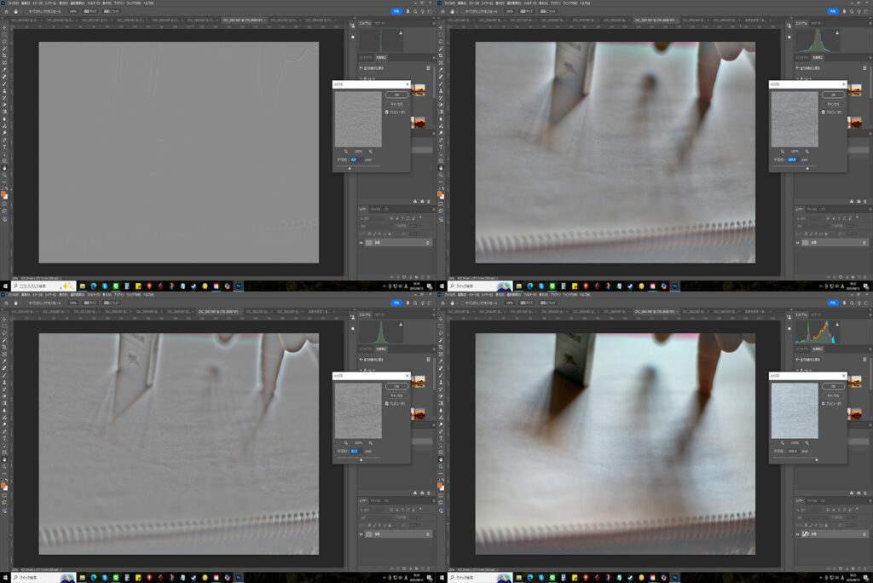Image resolution: width=873 pixels, height=583 pixels.
Task: Select the Hand tool in top-left window
Action: click(4, 168)
